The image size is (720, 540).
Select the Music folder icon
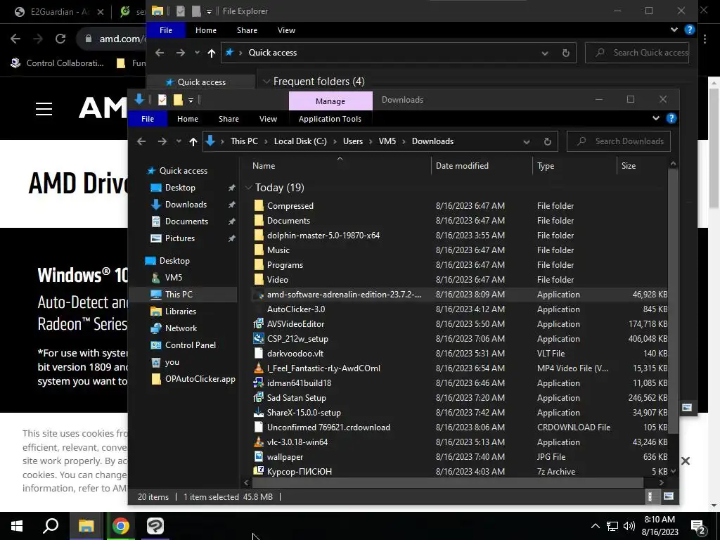(259, 250)
